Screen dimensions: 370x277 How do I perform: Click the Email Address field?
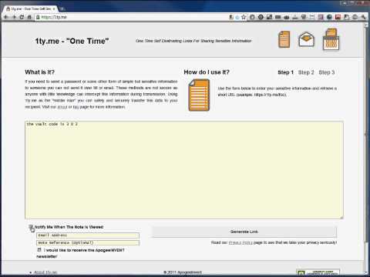(88, 235)
